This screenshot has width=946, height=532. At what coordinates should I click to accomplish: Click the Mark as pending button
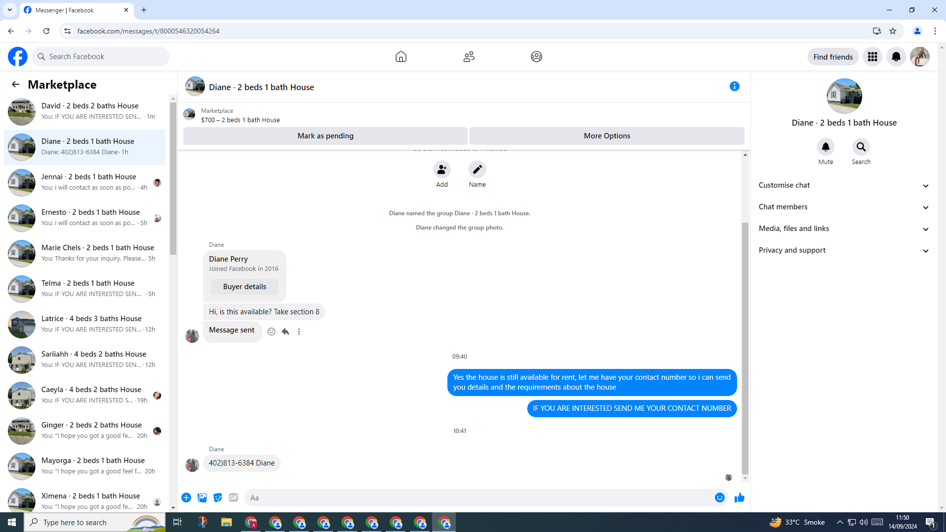pos(325,136)
